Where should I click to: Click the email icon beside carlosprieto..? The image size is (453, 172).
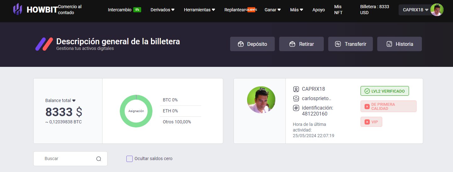click(x=296, y=99)
